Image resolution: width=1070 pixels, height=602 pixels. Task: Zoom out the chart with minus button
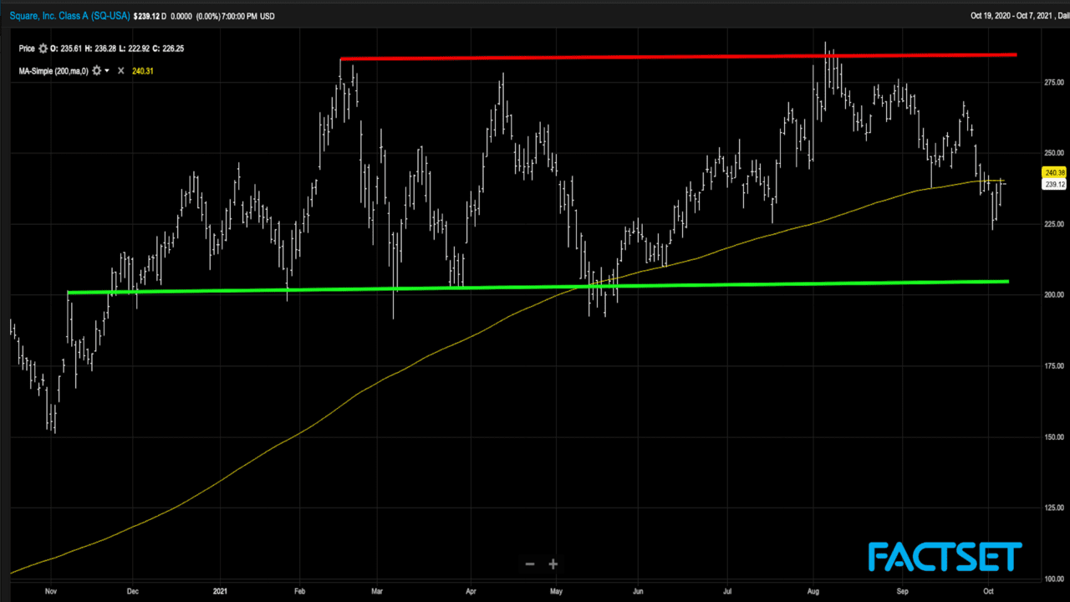tap(529, 564)
